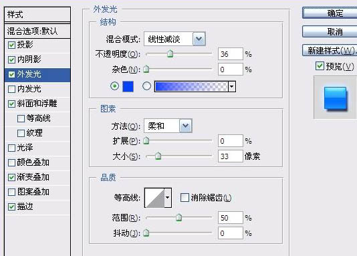Screen dimensions: 357x256
Task: Select the 纹理 sub-effect row label
Action: (35, 133)
